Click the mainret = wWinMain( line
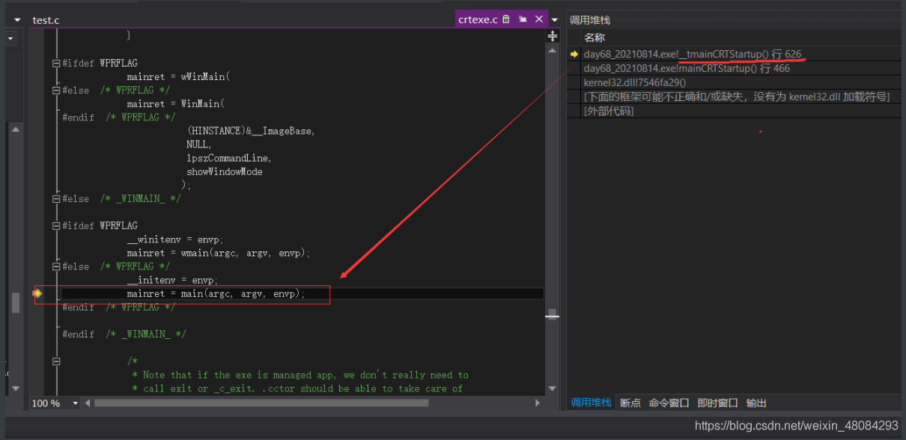The image size is (906, 440). [x=178, y=77]
